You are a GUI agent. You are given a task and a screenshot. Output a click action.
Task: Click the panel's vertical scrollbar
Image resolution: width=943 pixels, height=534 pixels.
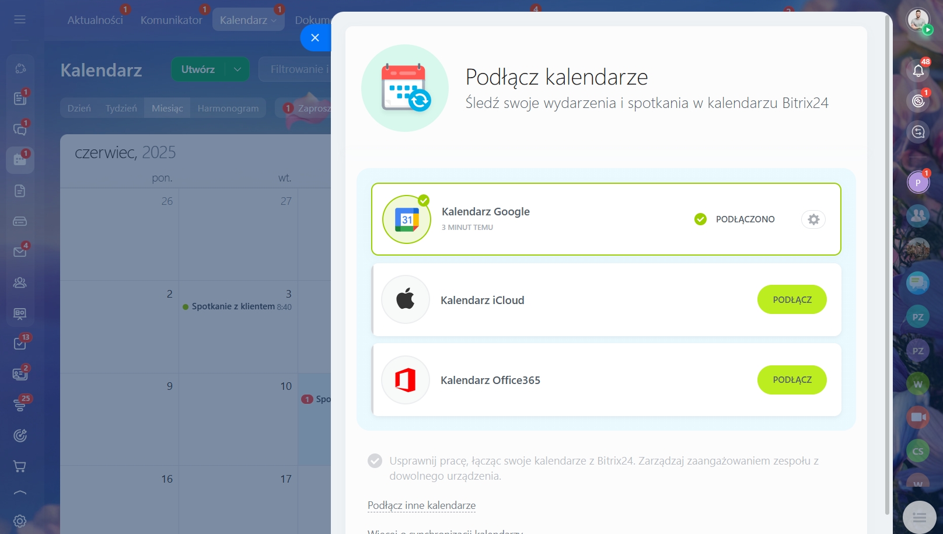click(x=888, y=266)
